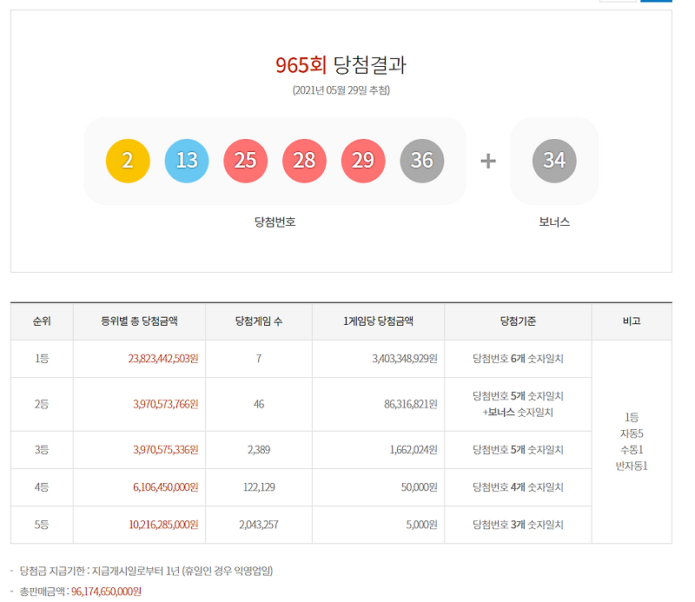This screenshot has height=602, width=695.
Task: Click the 4등 rank cell
Action: pyautogui.click(x=42, y=487)
